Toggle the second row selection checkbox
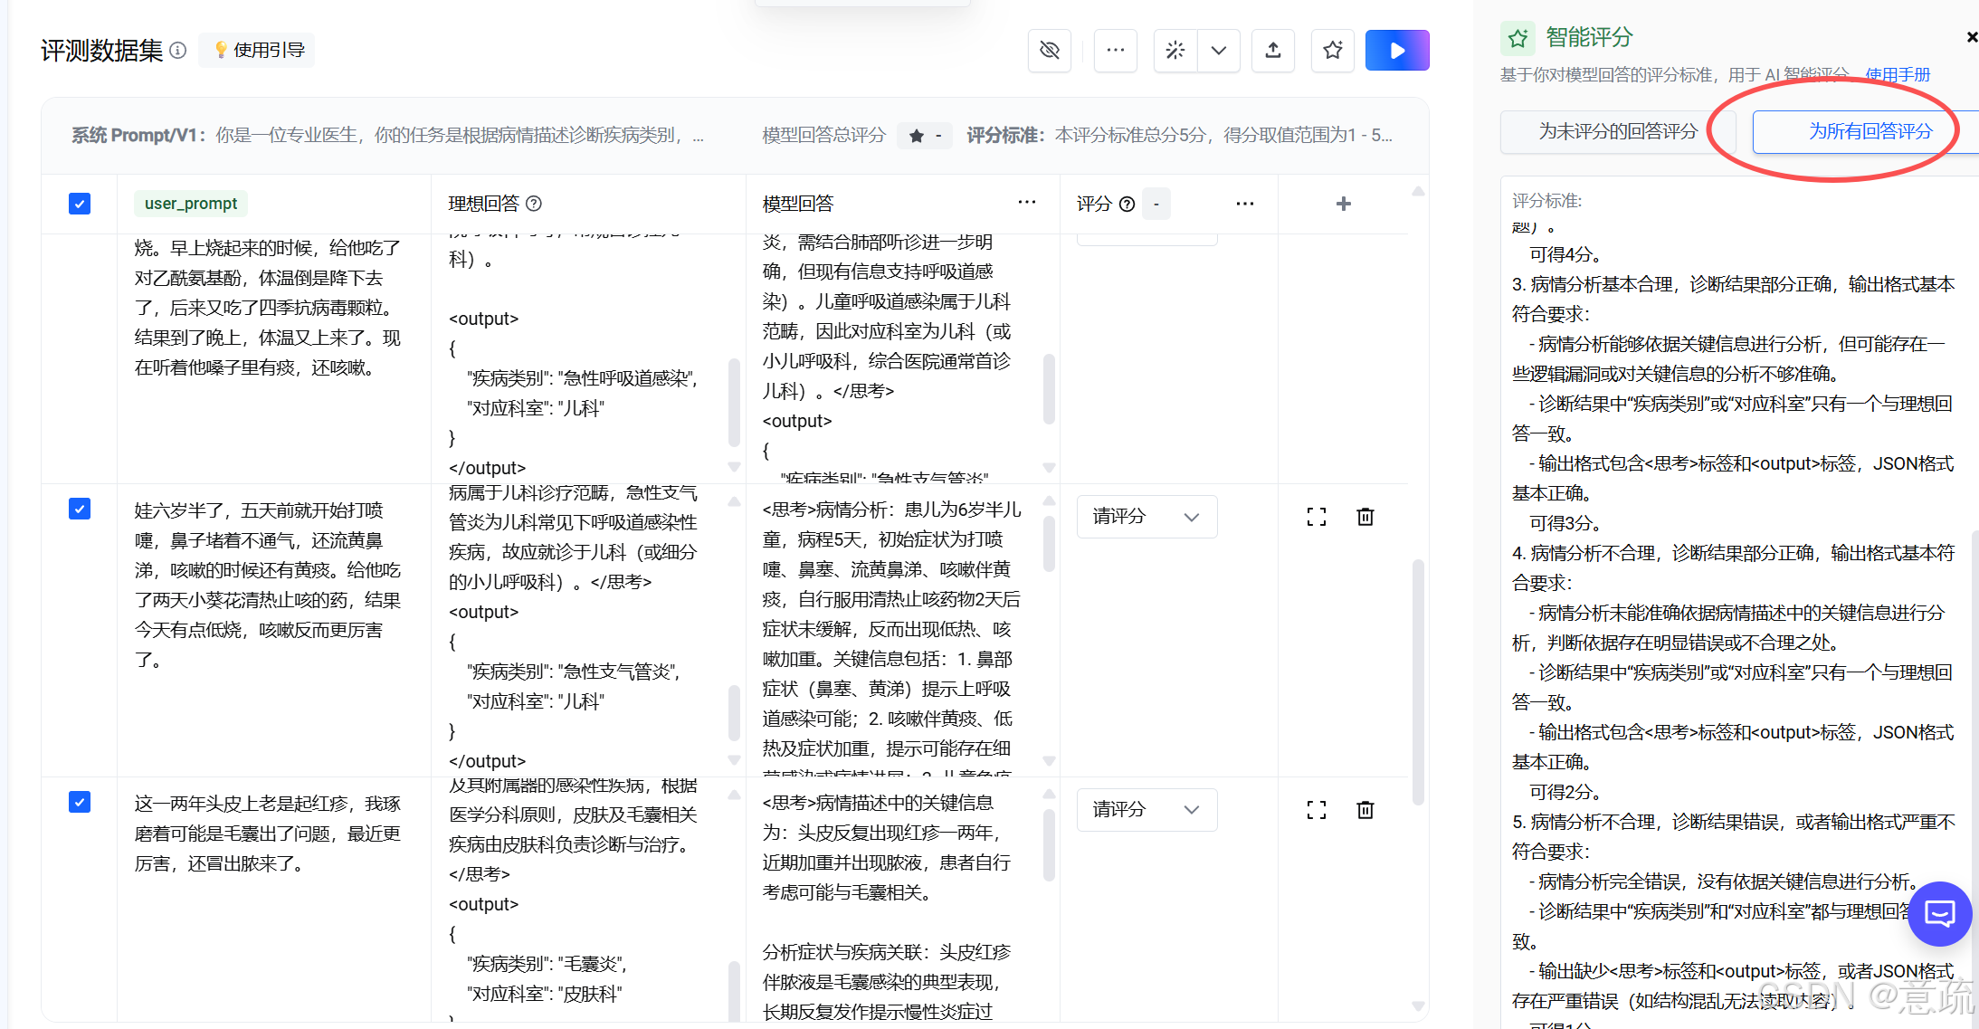The width and height of the screenshot is (1979, 1029). pyautogui.click(x=80, y=509)
